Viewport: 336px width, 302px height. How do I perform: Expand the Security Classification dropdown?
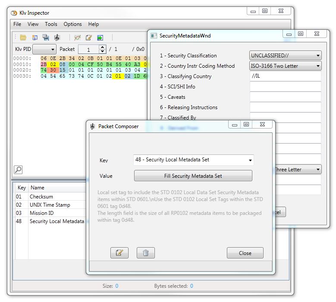[x=286, y=56]
